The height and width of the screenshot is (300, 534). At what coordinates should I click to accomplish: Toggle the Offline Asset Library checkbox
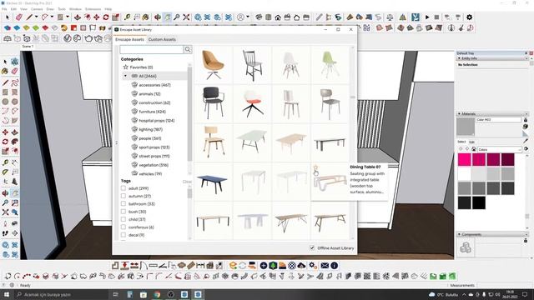[312, 248]
